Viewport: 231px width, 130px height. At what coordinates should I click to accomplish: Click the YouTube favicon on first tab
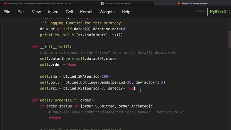tap(5, 3)
